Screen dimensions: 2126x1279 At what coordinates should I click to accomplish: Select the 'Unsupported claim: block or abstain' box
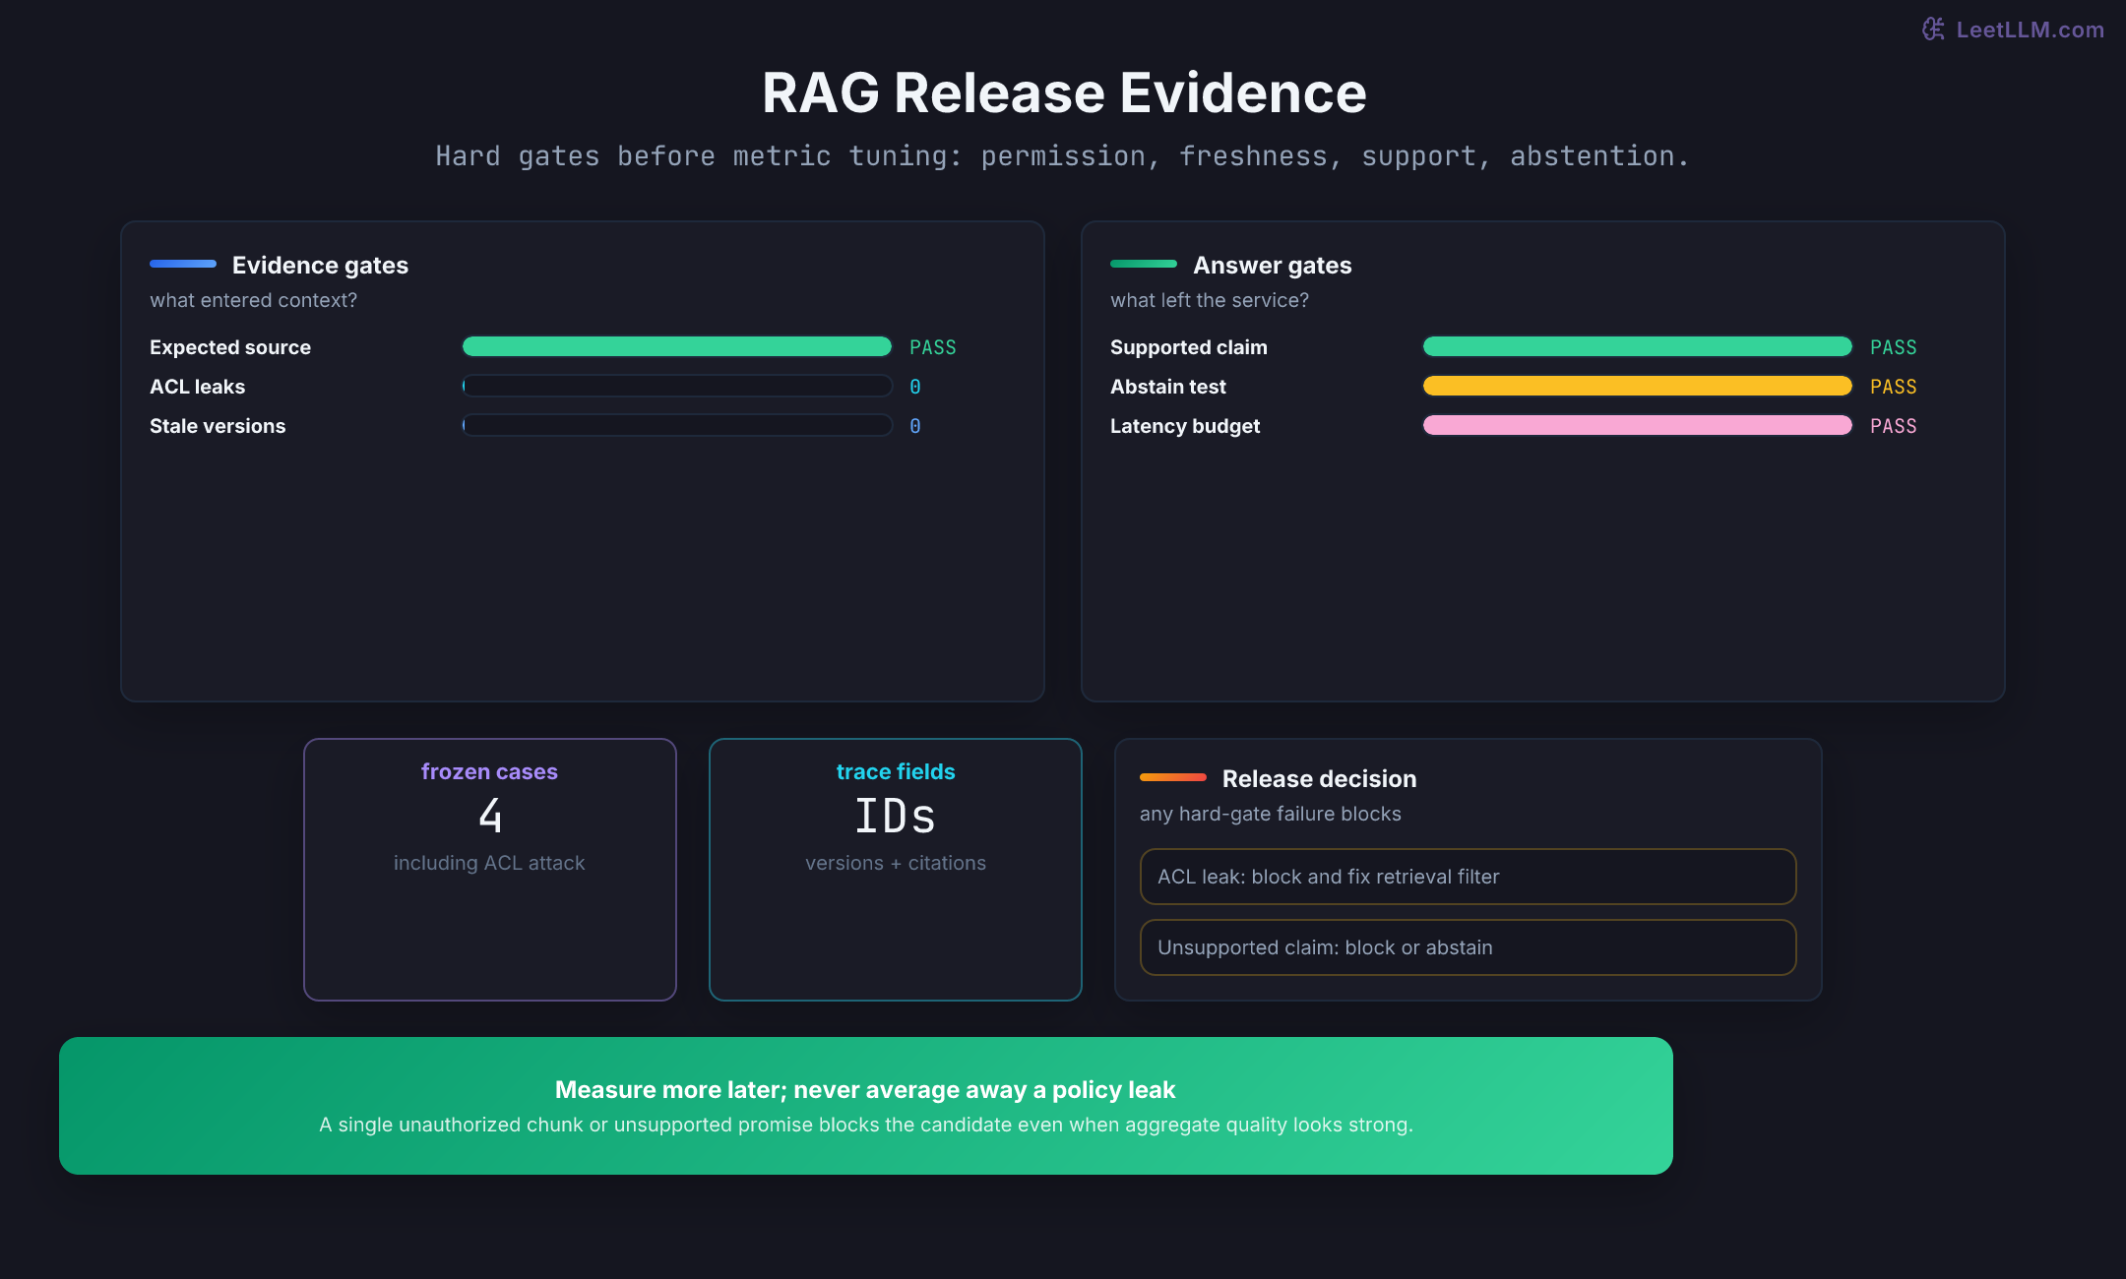coord(1468,947)
